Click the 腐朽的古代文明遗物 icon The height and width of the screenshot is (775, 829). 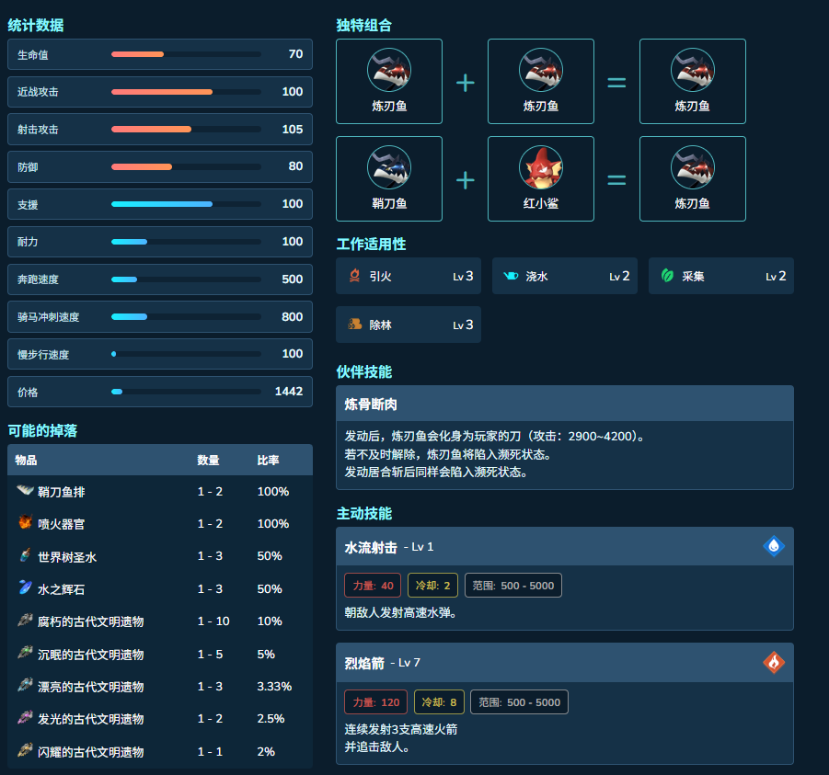[x=25, y=620]
